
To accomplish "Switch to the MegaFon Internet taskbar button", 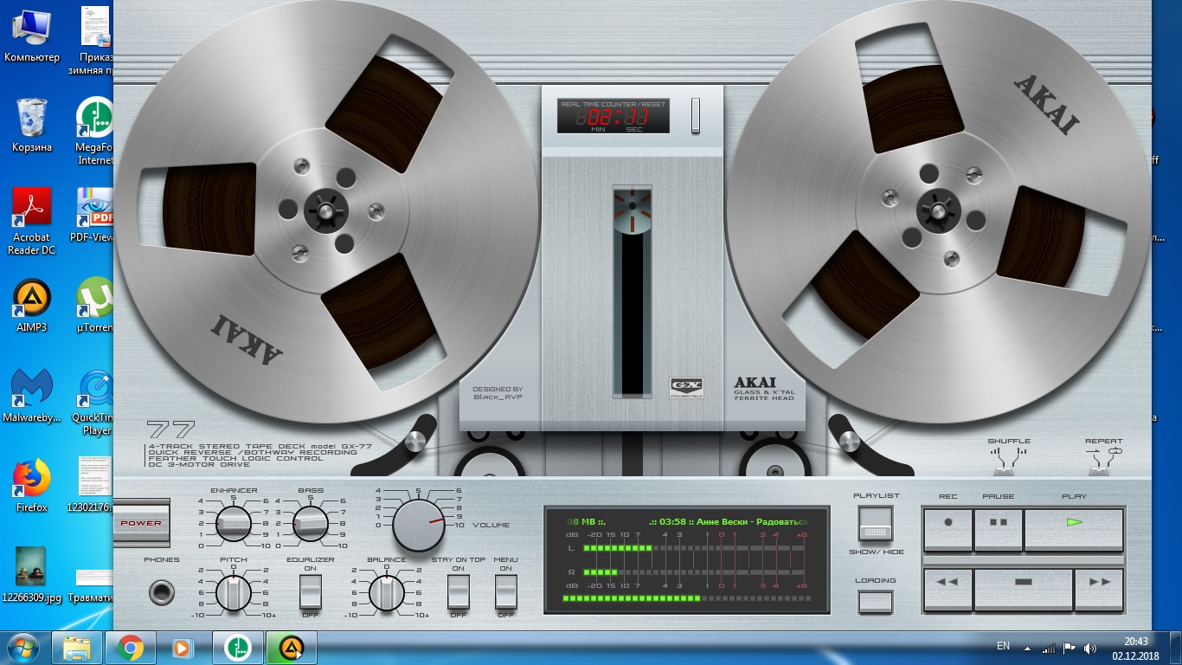I will coord(237,648).
